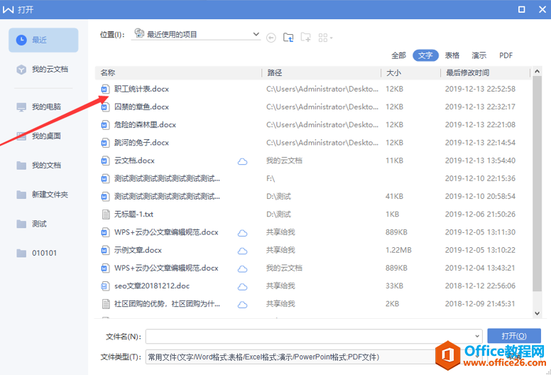Click cloud icon beside 社区团购的优势 file

tap(242, 305)
